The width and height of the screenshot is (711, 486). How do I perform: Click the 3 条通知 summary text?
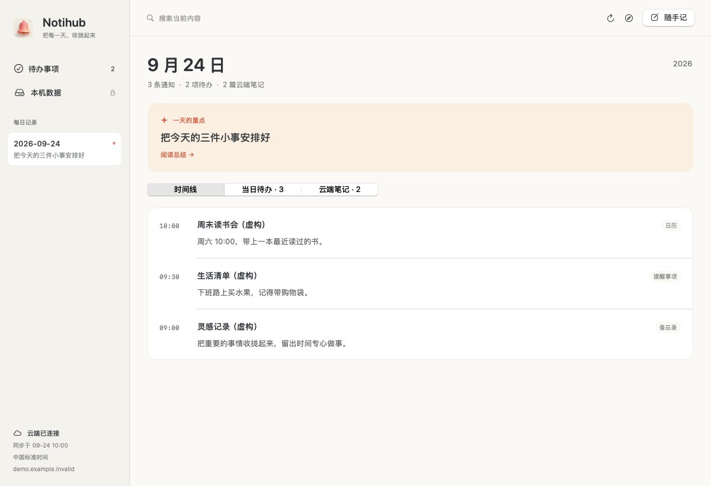(161, 85)
